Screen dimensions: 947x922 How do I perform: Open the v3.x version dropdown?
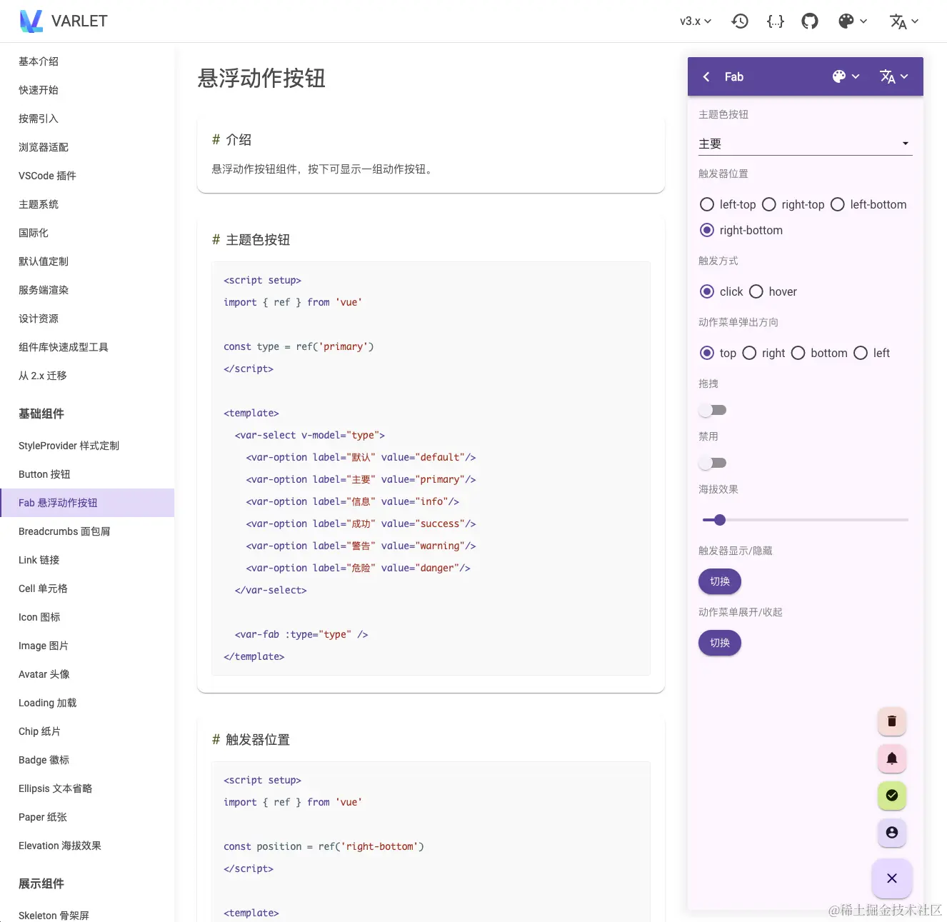click(x=696, y=21)
